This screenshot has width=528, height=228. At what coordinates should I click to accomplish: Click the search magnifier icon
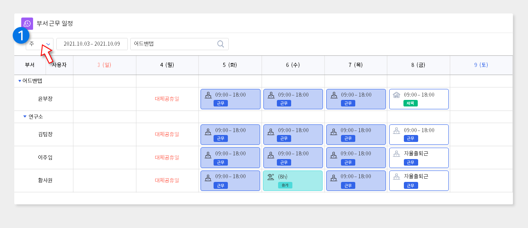(x=221, y=44)
